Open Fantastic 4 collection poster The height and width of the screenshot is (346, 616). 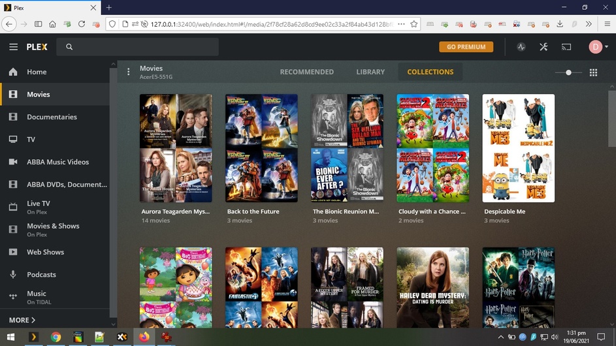[261, 287]
